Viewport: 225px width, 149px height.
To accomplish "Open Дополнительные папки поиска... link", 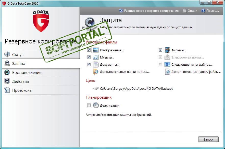I will [125, 72].
